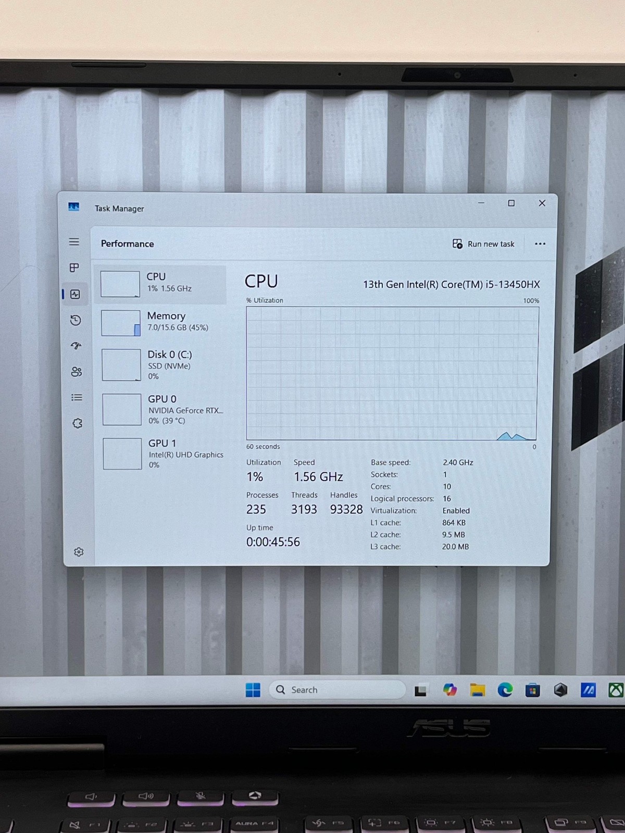Viewport: 625px width, 833px height.
Task: Select CPU performance entry
Action: (x=161, y=284)
